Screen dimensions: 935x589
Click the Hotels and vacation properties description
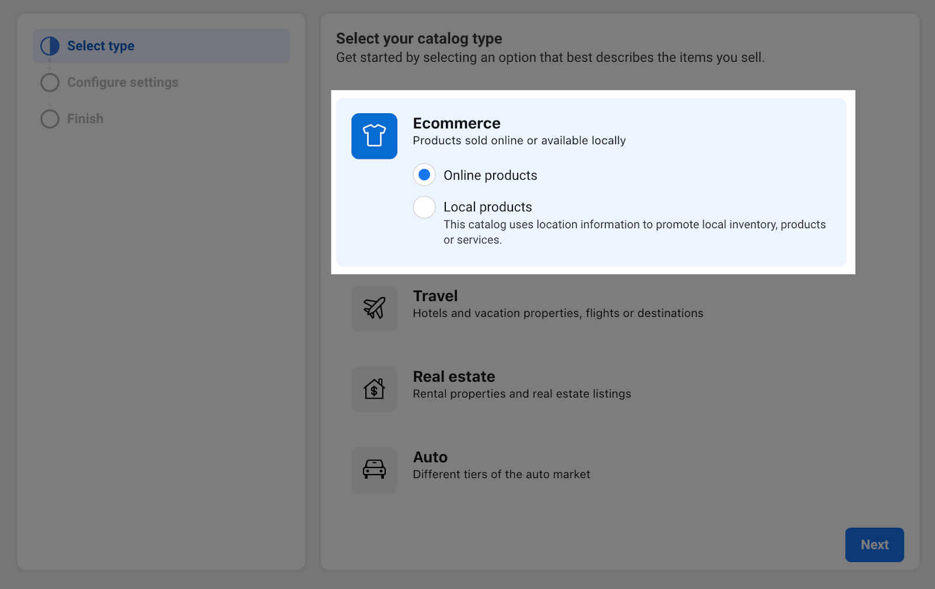[558, 313]
